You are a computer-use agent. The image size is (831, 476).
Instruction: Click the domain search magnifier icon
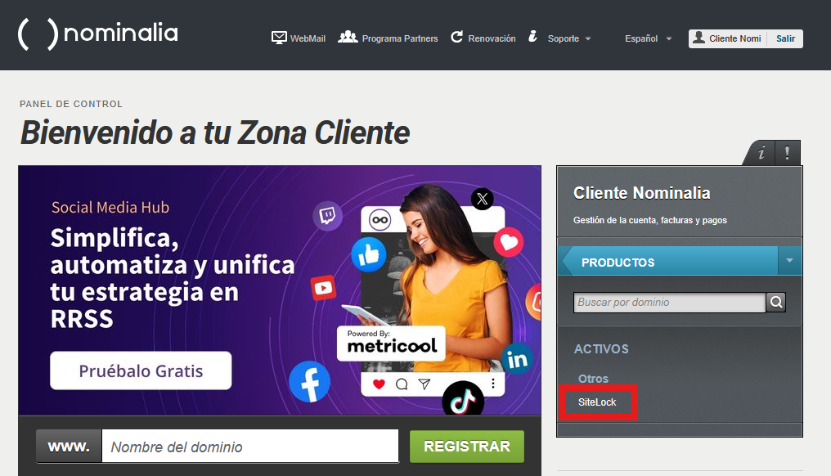[x=776, y=302]
